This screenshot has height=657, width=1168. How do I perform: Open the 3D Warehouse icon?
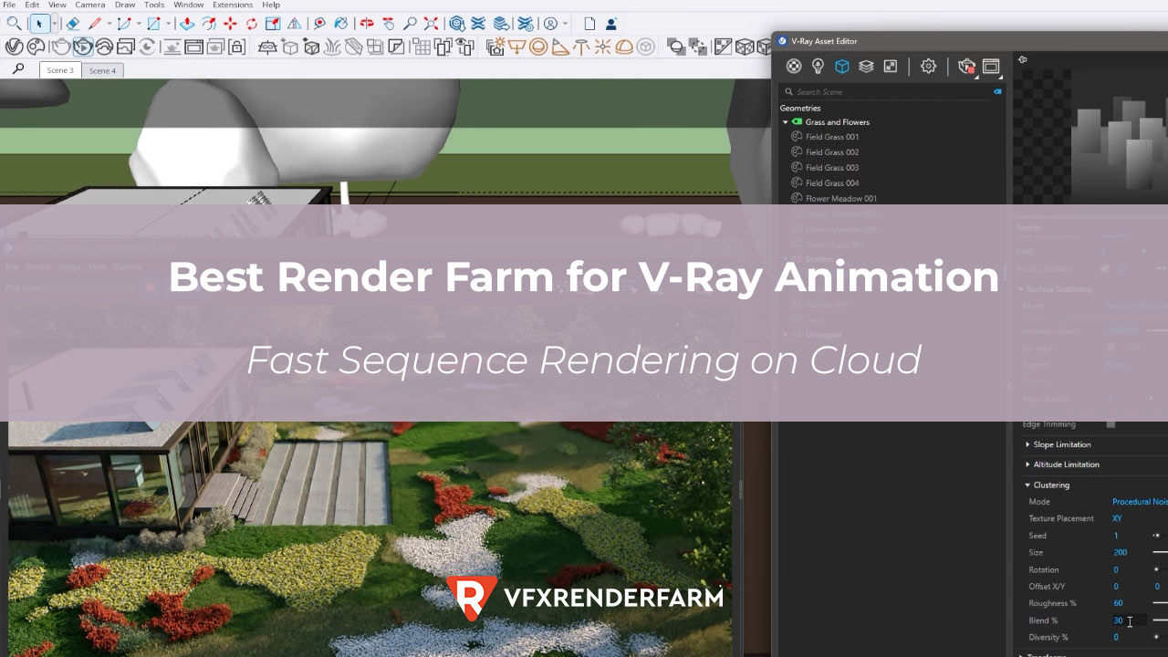(x=456, y=24)
